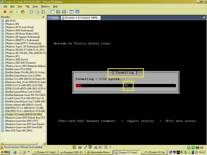
Task: Open the Help menu
Action: point(55,6)
